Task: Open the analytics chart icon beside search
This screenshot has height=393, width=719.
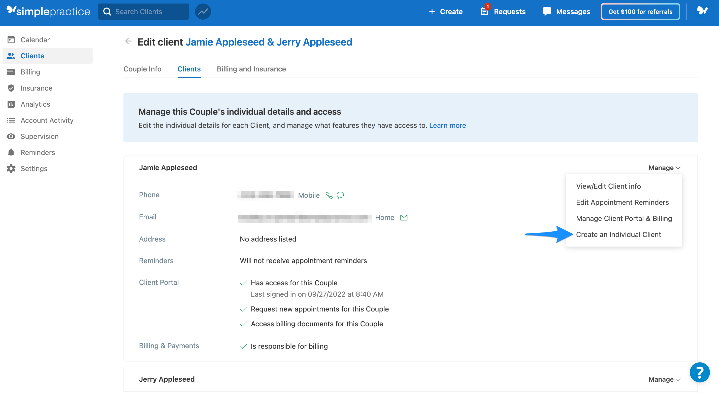Action: [x=203, y=11]
